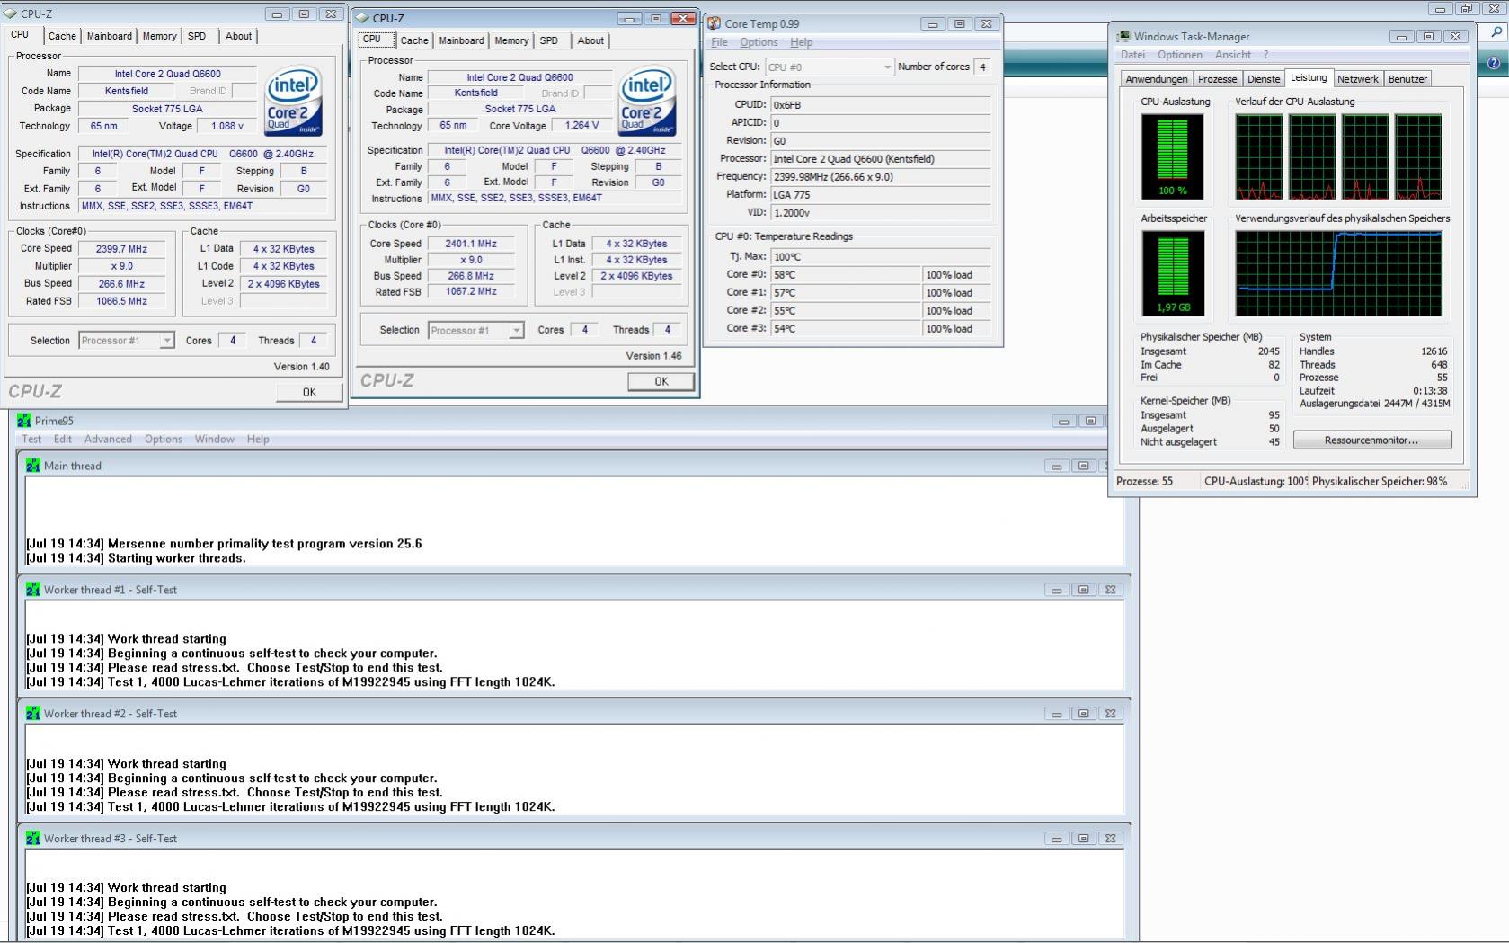The width and height of the screenshot is (1509, 943).
Task: Click the CPU-Z version 1.46 title bar icon
Action: [x=363, y=18]
